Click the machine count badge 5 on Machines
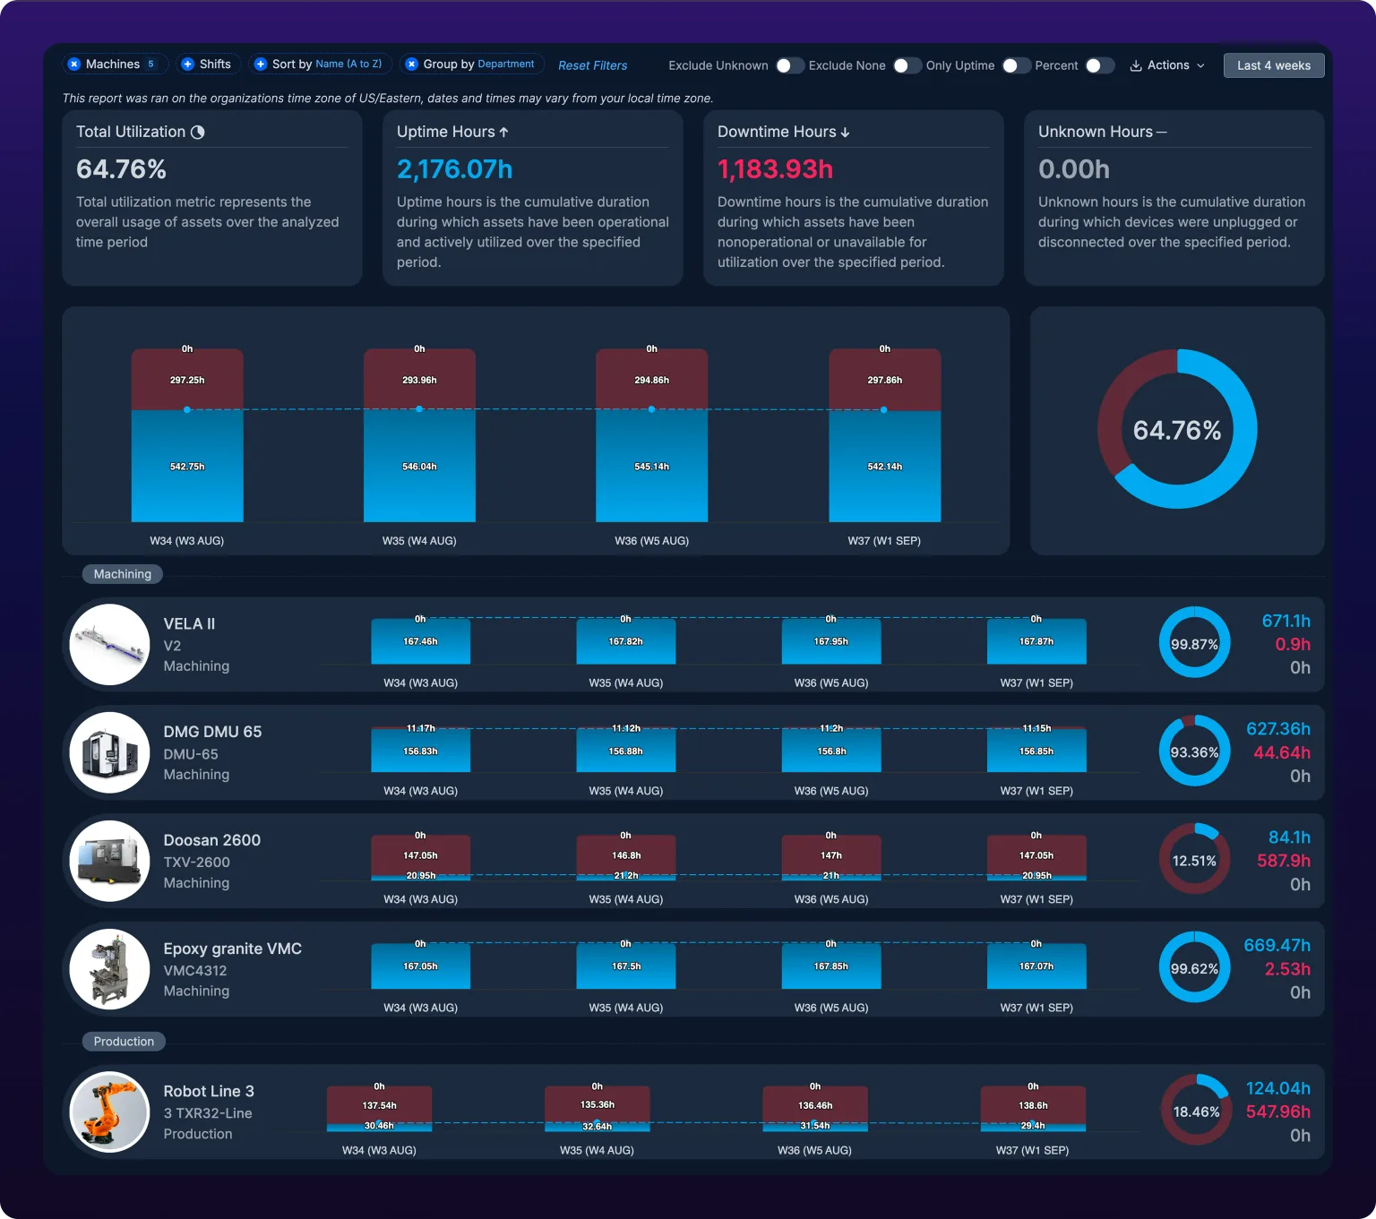 (150, 64)
